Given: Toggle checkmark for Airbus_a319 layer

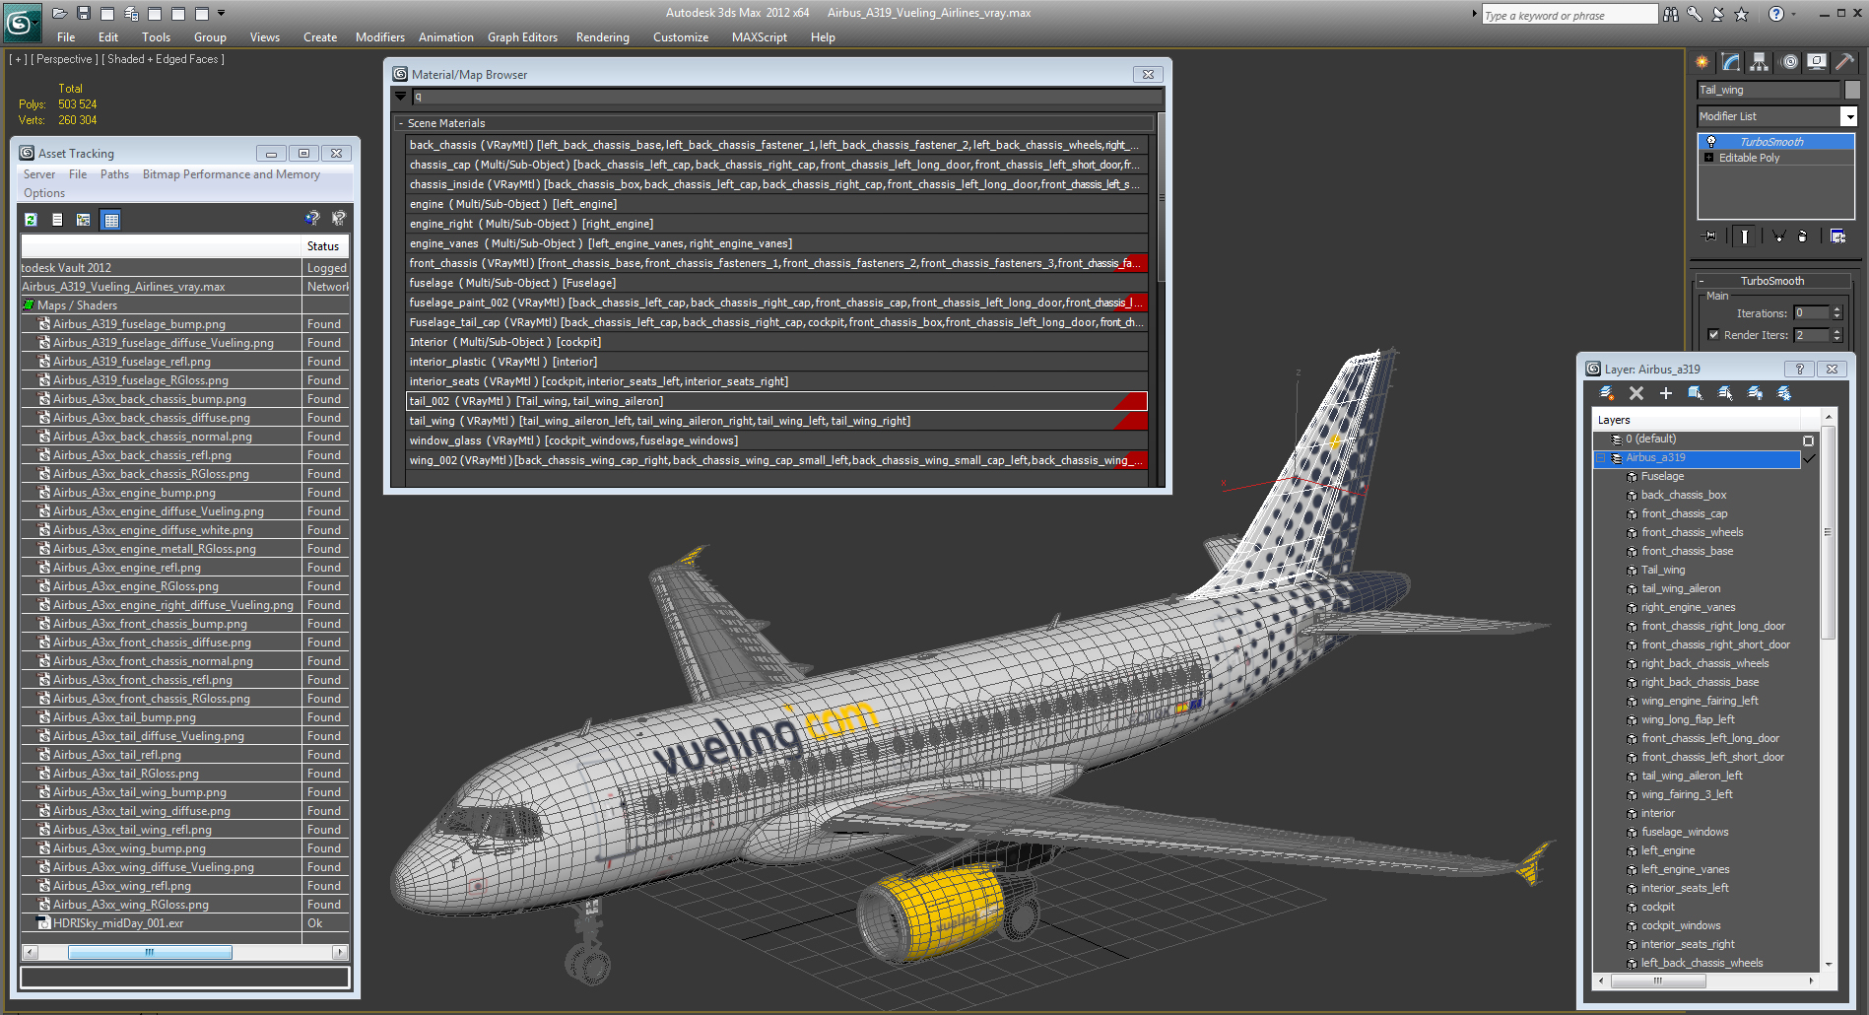Looking at the screenshot, I should pyautogui.click(x=1810, y=458).
